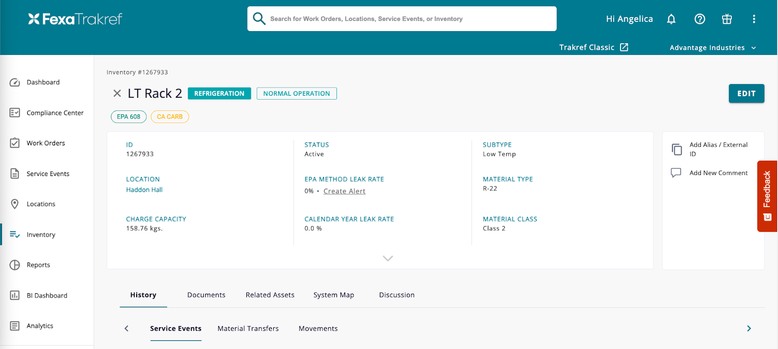Screen dimensions: 778x349
Task: Switch to the History tab
Action: [x=143, y=295]
